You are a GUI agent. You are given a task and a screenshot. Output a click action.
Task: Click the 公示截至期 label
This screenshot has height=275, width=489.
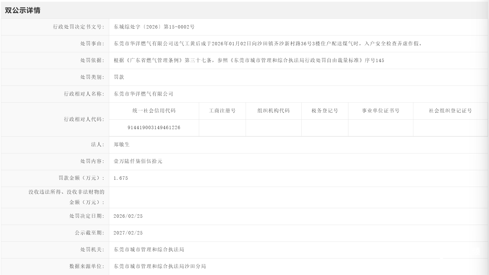90,233
